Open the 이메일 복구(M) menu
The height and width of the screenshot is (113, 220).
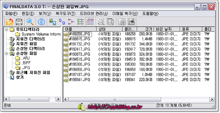(x=125, y=14)
